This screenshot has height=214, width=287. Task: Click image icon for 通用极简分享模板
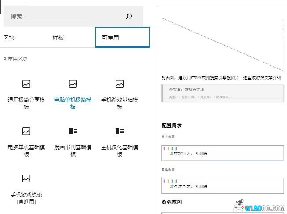[26, 84]
